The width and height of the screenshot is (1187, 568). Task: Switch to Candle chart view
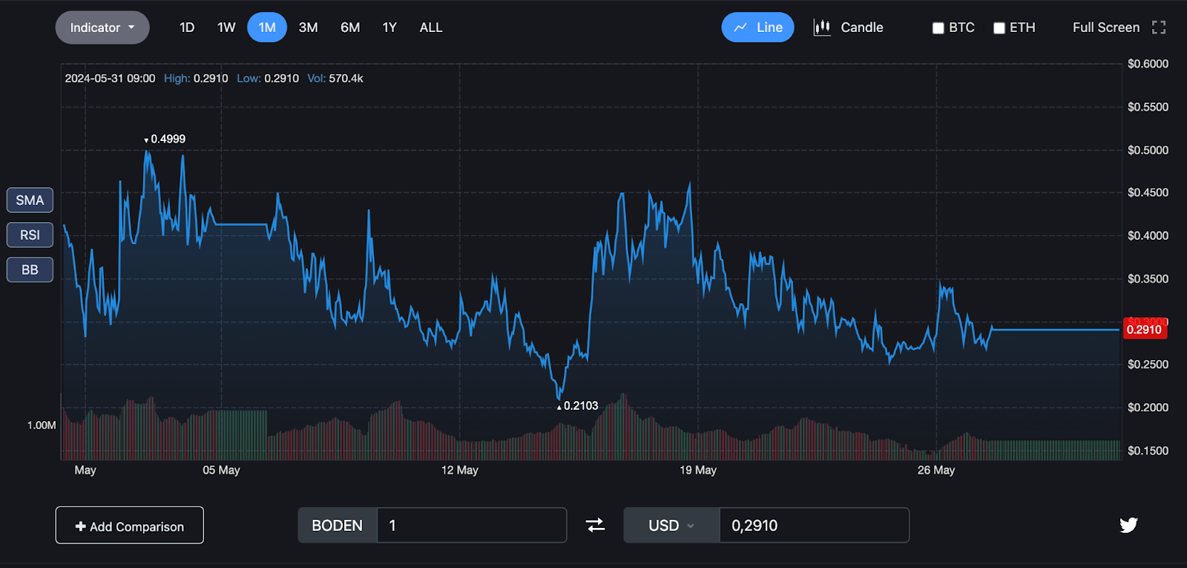click(848, 27)
